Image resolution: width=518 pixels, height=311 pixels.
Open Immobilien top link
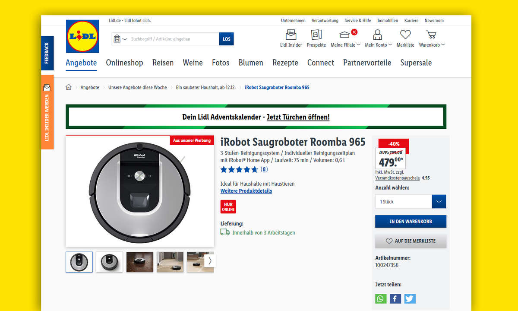[388, 21]
